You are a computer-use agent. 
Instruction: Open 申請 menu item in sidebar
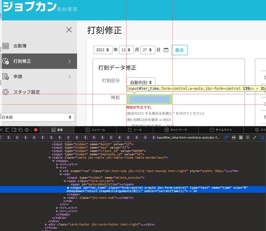(x=18, y=77)
